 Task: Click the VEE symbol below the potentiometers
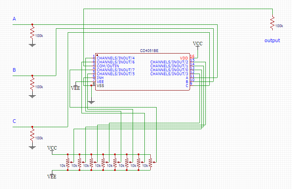pyautogui.click(x=52, y=176)
